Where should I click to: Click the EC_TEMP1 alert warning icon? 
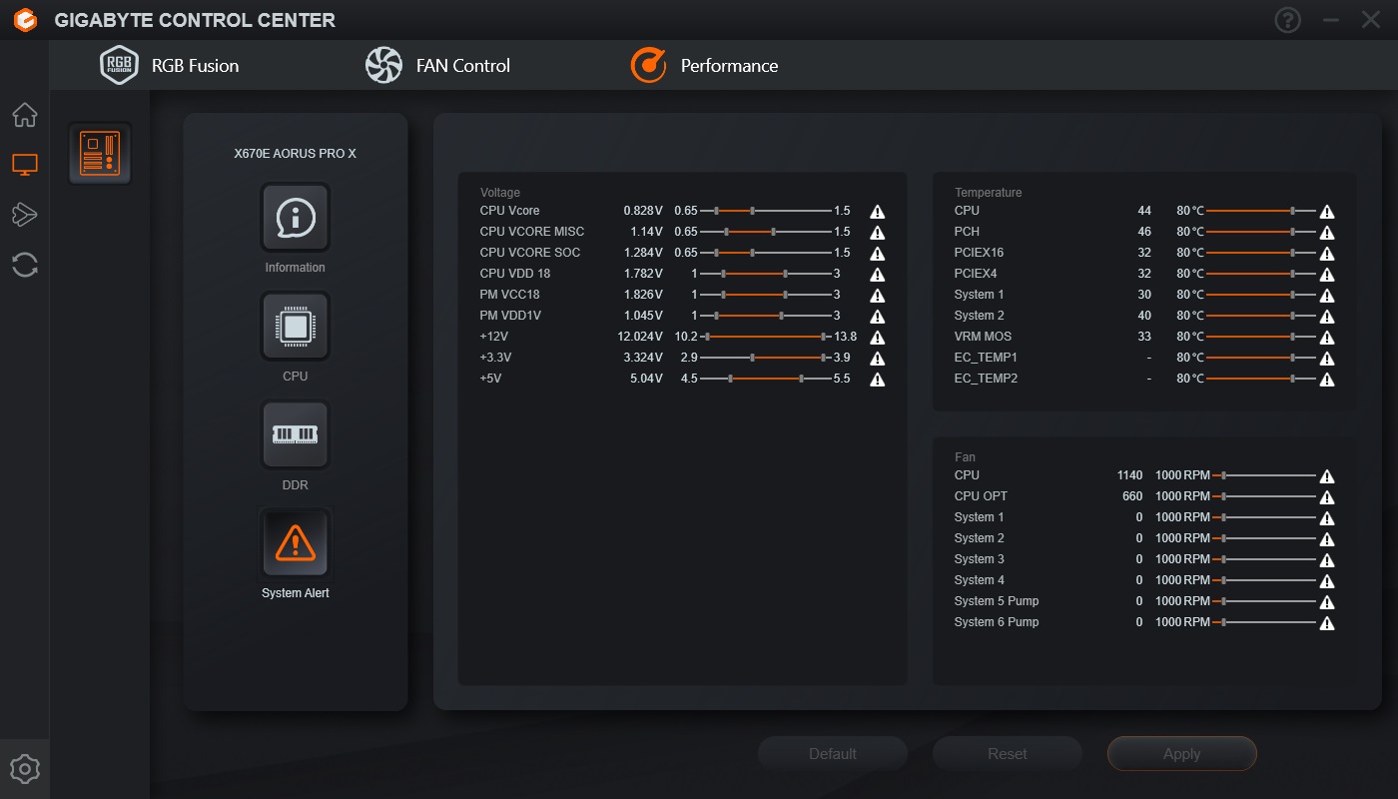pyautogui.click(x=1327, y=359)
